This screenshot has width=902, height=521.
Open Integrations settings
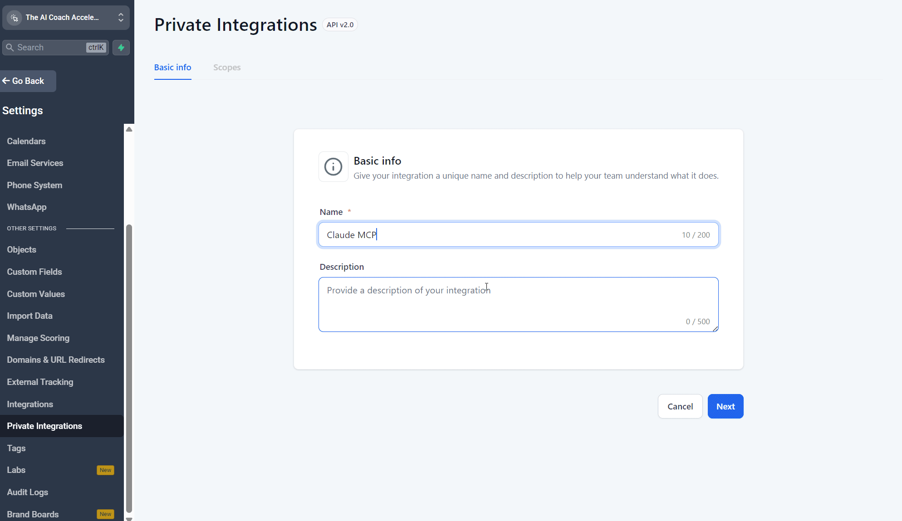[x=30, y=404]
